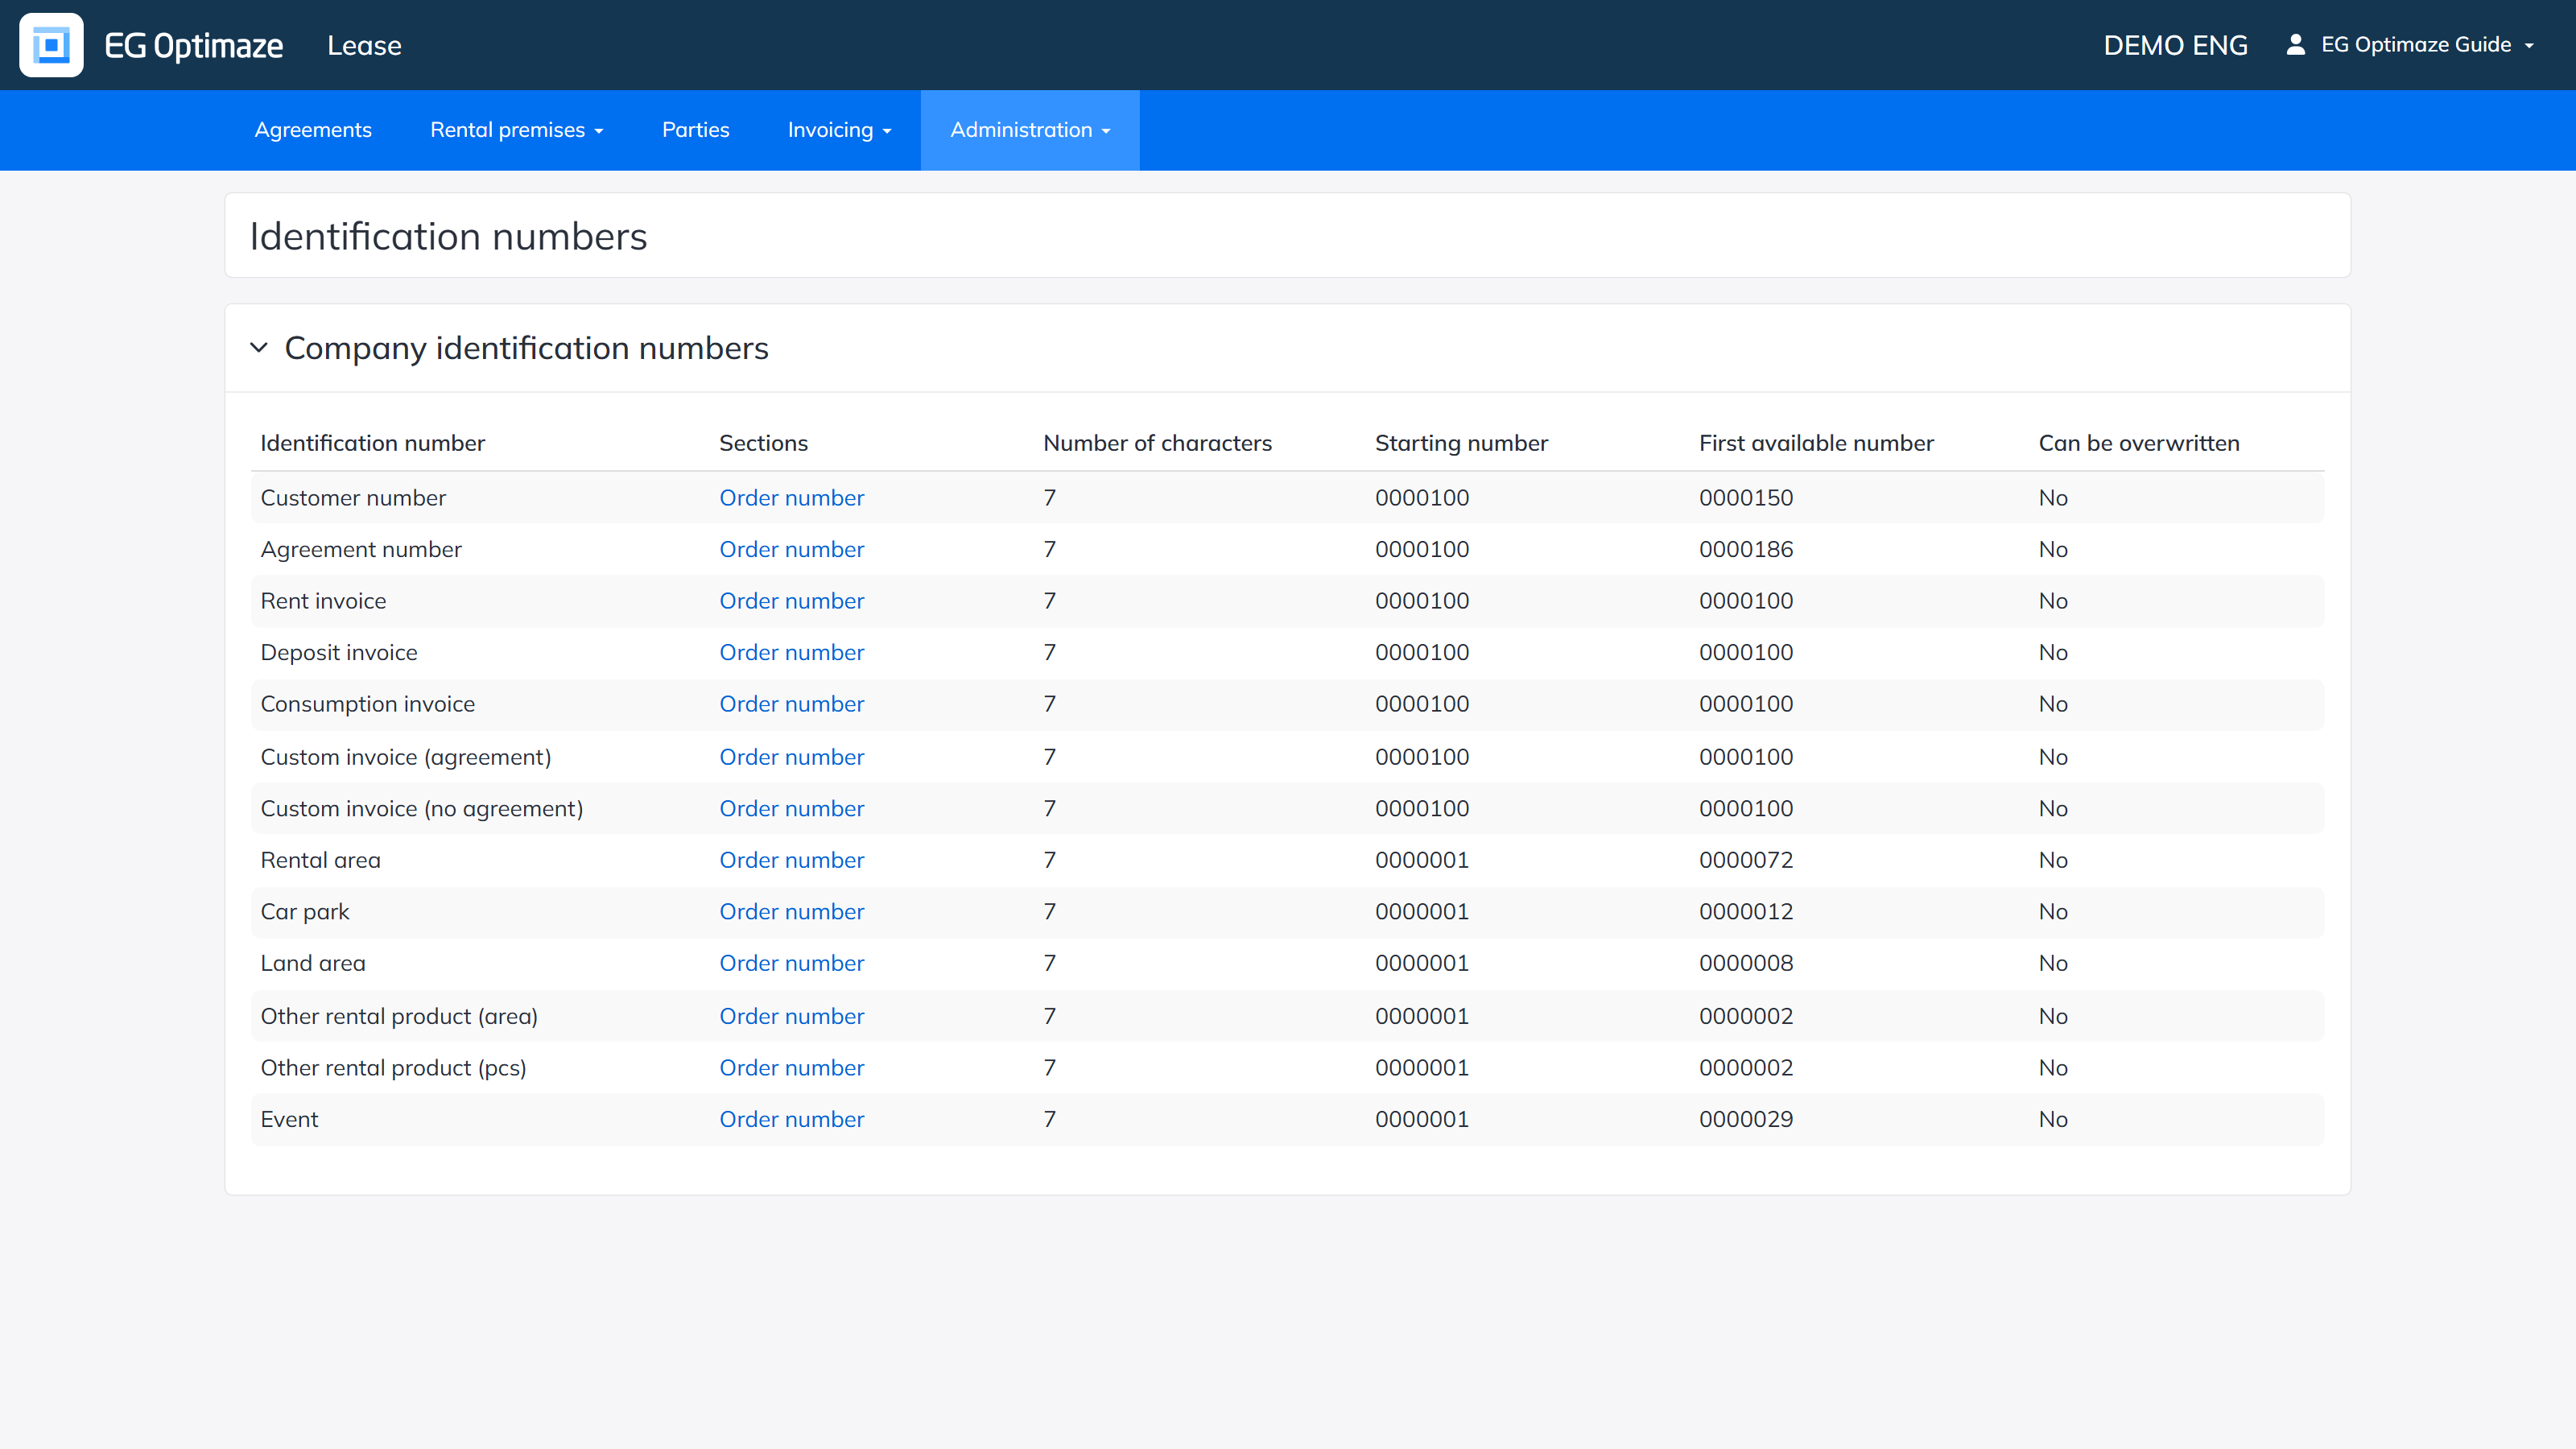Click the EG Optimaze logo icon

51,45
